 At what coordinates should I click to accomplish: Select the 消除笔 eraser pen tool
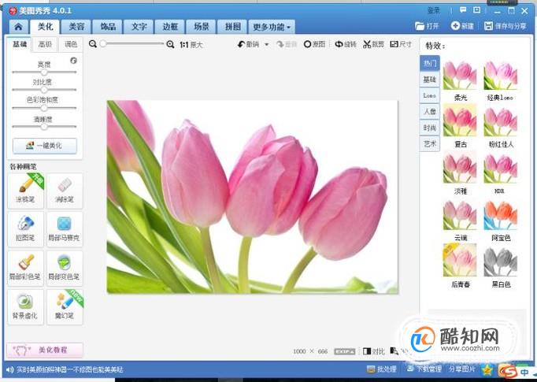pos(65,191)
